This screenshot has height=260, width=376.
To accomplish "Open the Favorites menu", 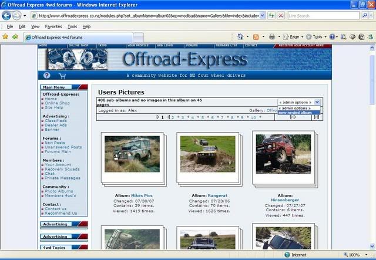I will [x=53, y=26].
